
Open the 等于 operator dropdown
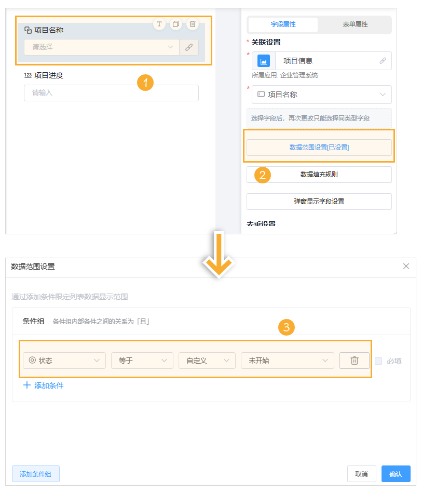pyautogui.click(x=142, y=361)
